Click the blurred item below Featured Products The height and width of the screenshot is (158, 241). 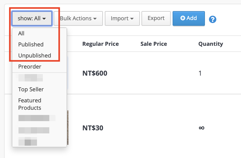coord(37,118)
